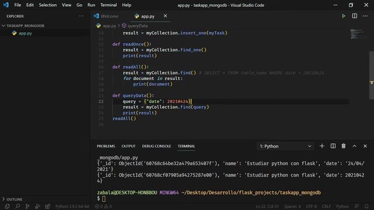Click the VS Code logo in title bar
The image size is (374, 210).
coord(6,5)
